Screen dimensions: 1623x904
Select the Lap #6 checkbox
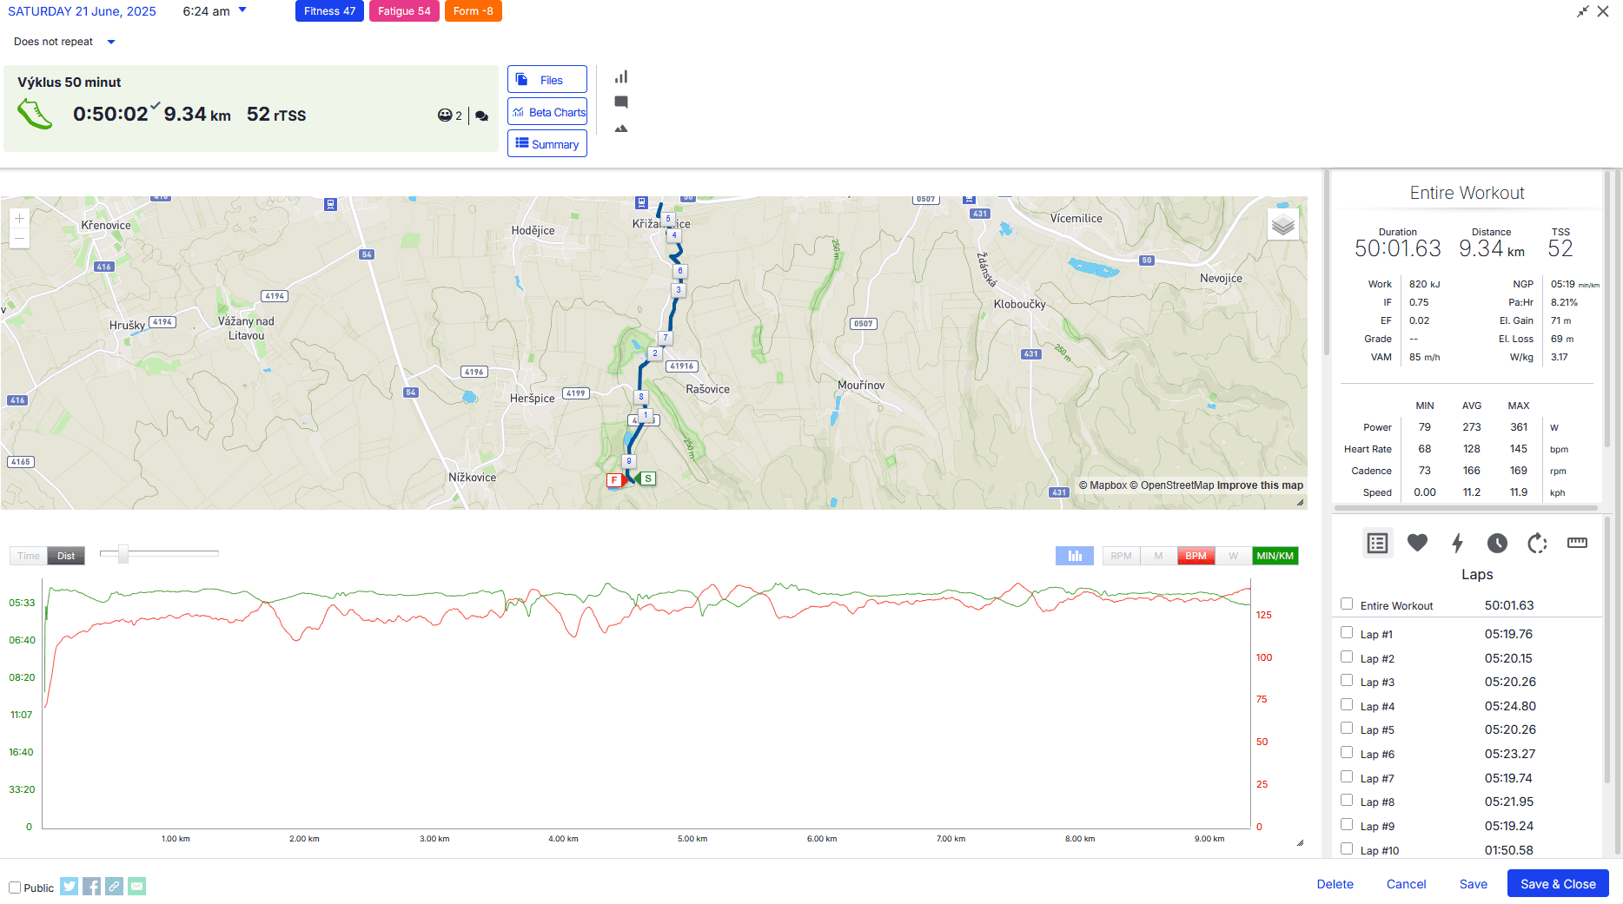pos(1347,752)
